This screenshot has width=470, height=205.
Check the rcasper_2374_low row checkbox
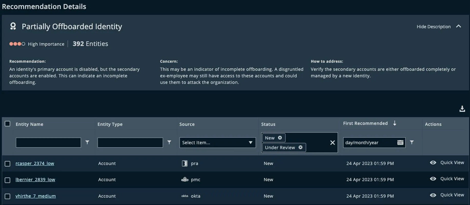(x=7, y=164)
